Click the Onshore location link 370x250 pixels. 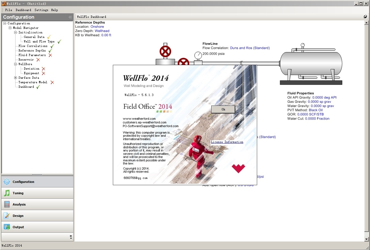click(x=97, y=27)
